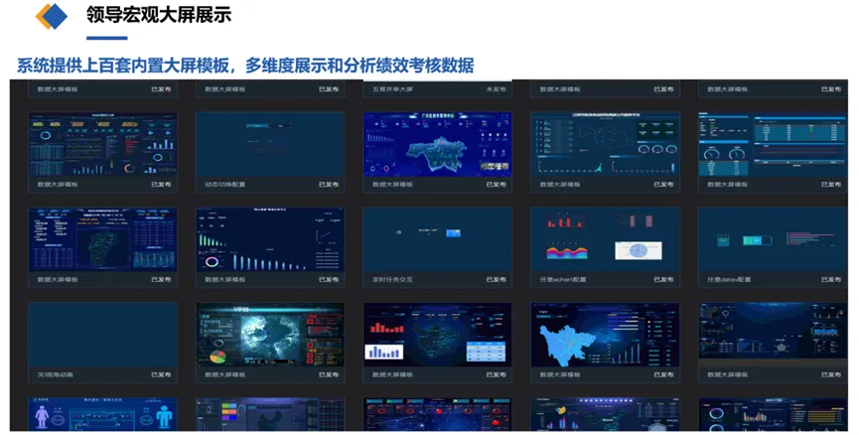This screenshot has height=435, width=859.
Task: Open the table dashboard with two gauges thumbnail
Action: coord(773,145)
